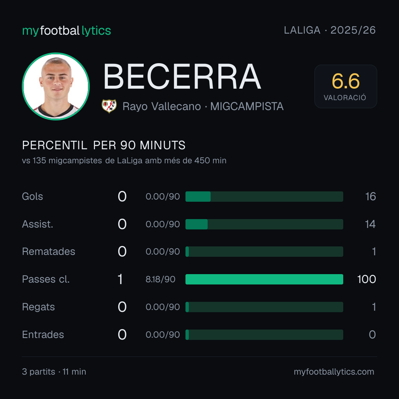Click the Entrades percentile bar
399x399 pixels.
tap(264, 335)
